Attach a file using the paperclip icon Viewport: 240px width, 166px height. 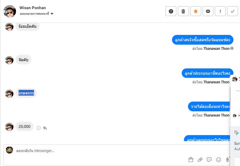[x=200, y=160]
